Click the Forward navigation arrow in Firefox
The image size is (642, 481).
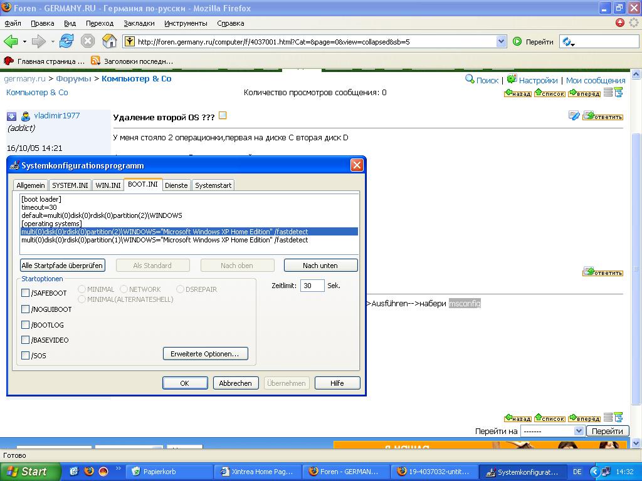click(x=38, y=41)
